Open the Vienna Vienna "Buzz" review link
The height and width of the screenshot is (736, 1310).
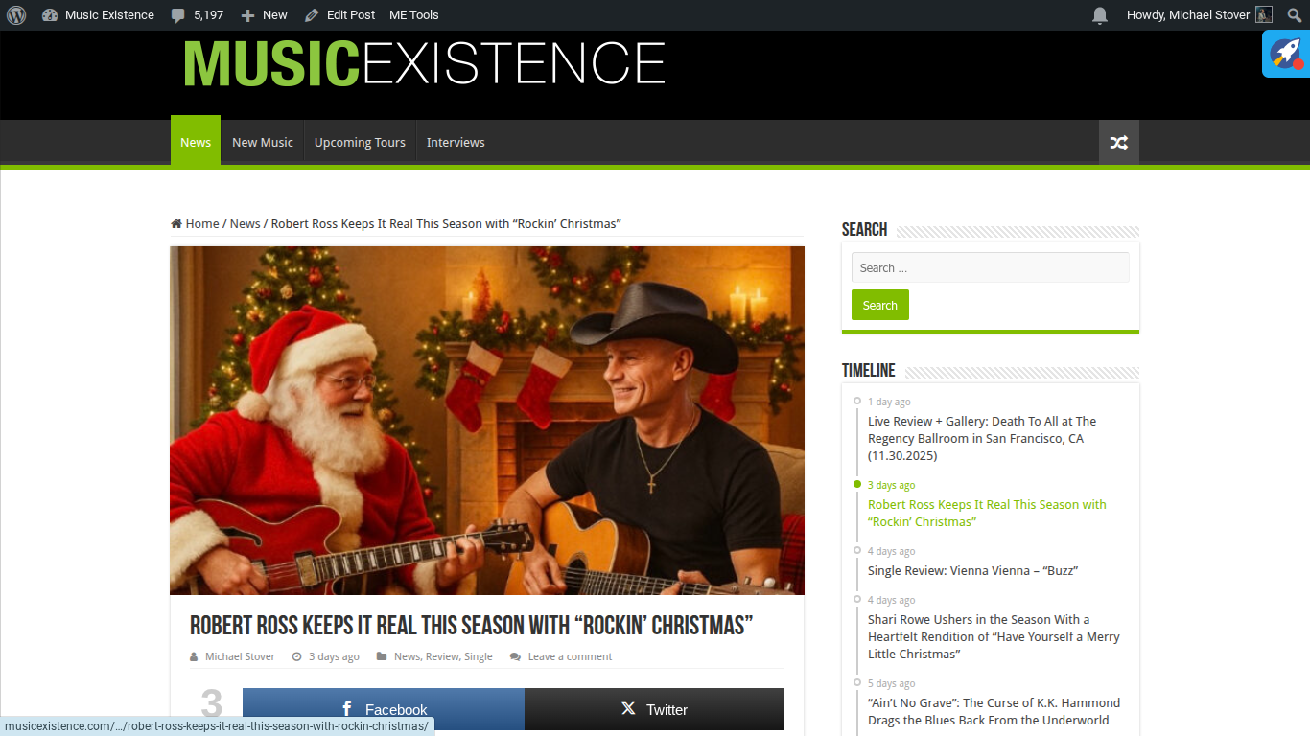(x=972, y=570)
